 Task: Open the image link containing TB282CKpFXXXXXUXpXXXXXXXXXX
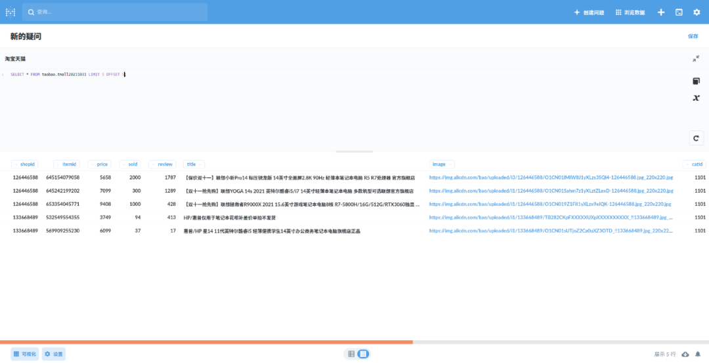tap(551, 218)
